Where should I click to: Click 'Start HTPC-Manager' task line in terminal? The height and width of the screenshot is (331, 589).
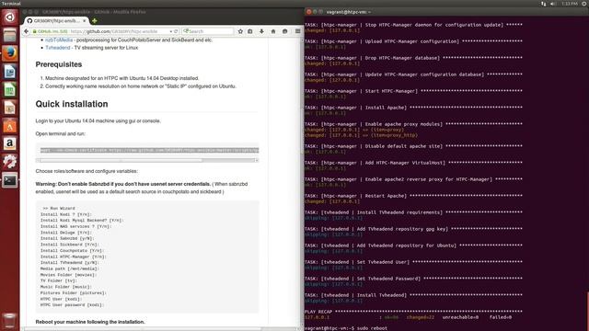(x=413, y=91)
